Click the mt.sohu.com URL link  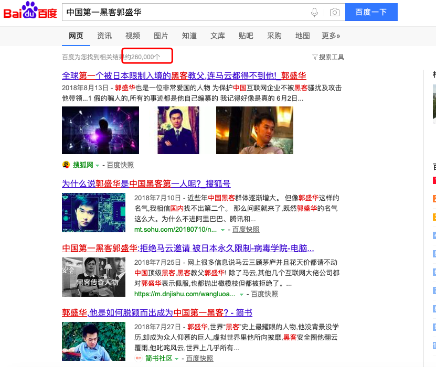[x=175, y=230]
